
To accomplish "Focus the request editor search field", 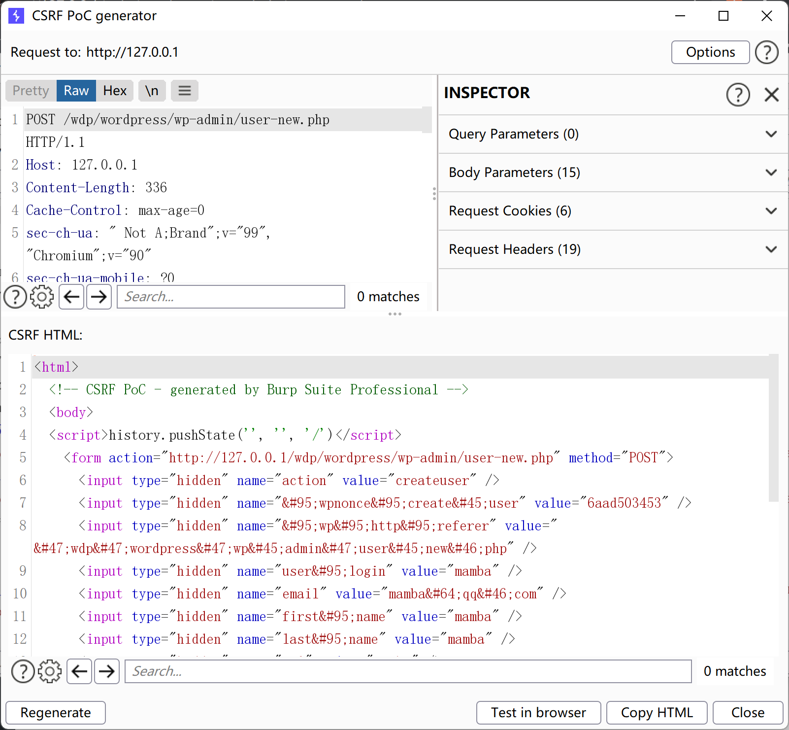I will click(231, 297).
